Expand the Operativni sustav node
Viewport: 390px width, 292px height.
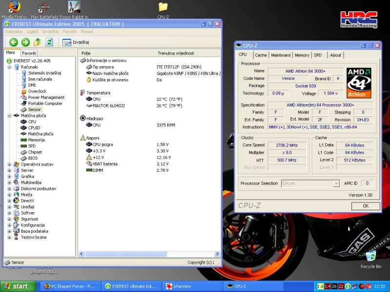9,164
